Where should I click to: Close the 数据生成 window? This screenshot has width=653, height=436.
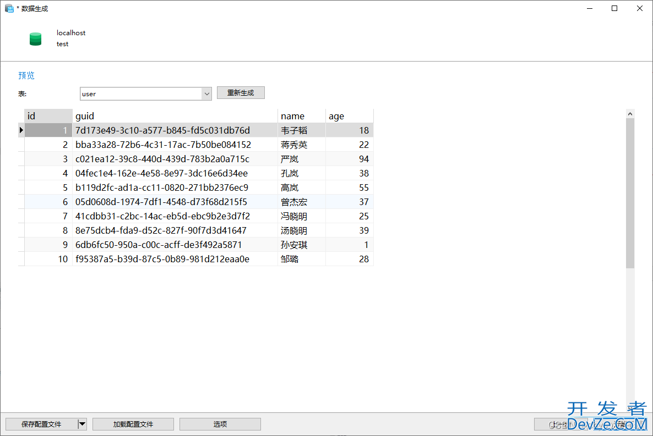[640, 8]
